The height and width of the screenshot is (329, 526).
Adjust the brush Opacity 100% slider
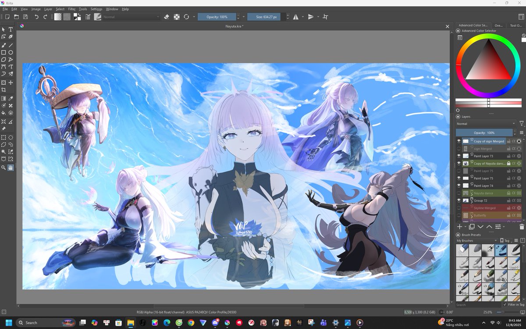point(217,17)
